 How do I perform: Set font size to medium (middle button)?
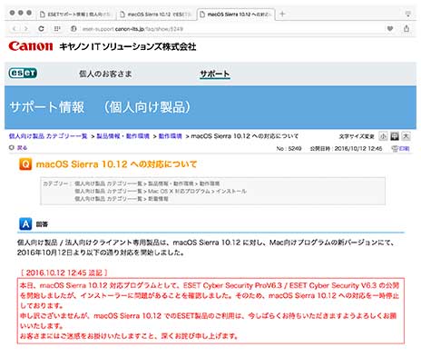coord(395,136)
